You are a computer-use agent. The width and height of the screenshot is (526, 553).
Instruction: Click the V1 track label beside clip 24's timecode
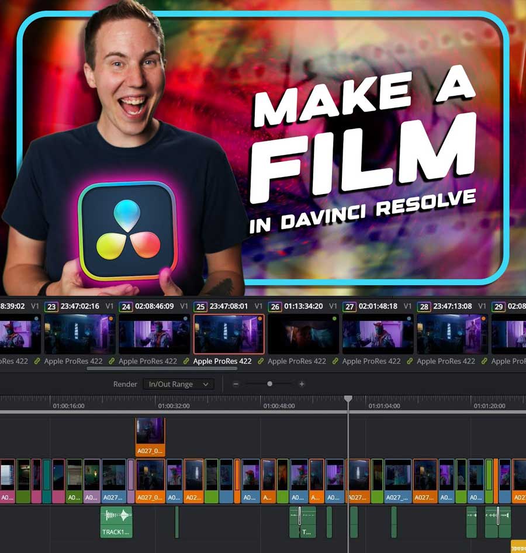coord(184,306)
